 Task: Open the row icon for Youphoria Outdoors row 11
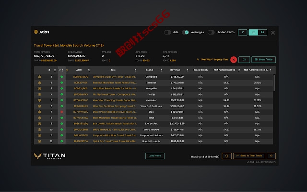39,135
